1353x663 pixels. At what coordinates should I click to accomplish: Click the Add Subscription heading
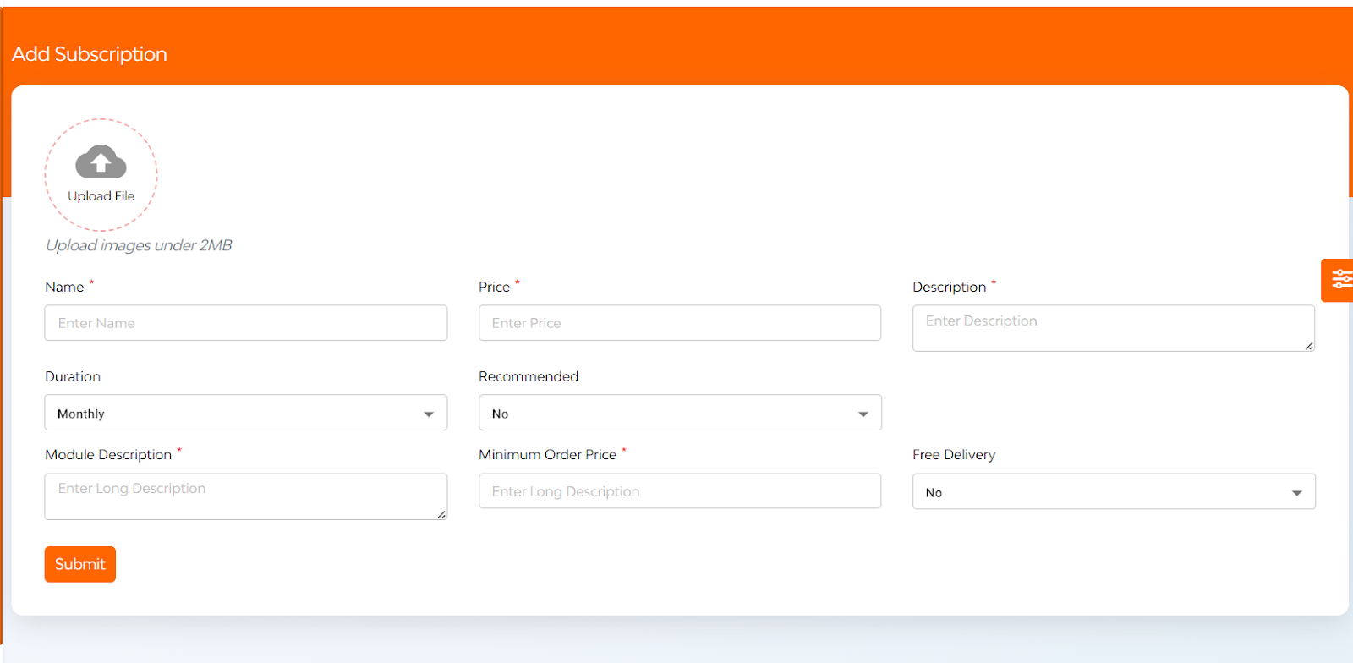pyautogui.click(x=90, y=54)
